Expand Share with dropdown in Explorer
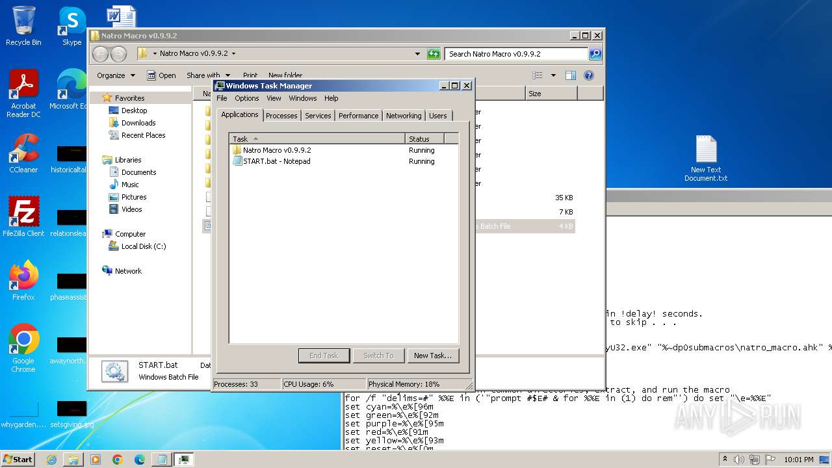This screenshot has width=832, height=468. (x=208, y=75)
